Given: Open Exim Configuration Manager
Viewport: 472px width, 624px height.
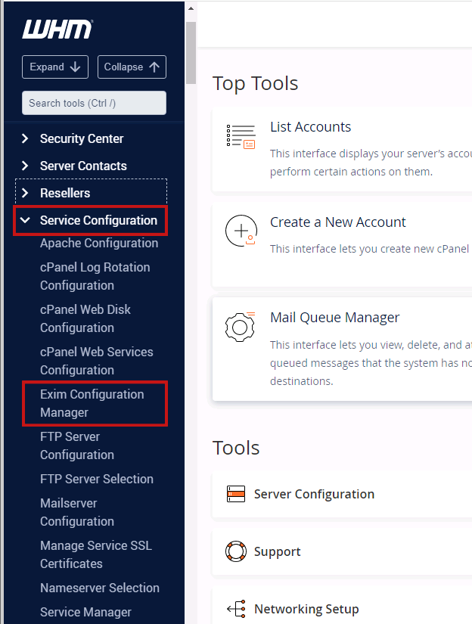Looking at the screenshot, I should click(92, 403).
